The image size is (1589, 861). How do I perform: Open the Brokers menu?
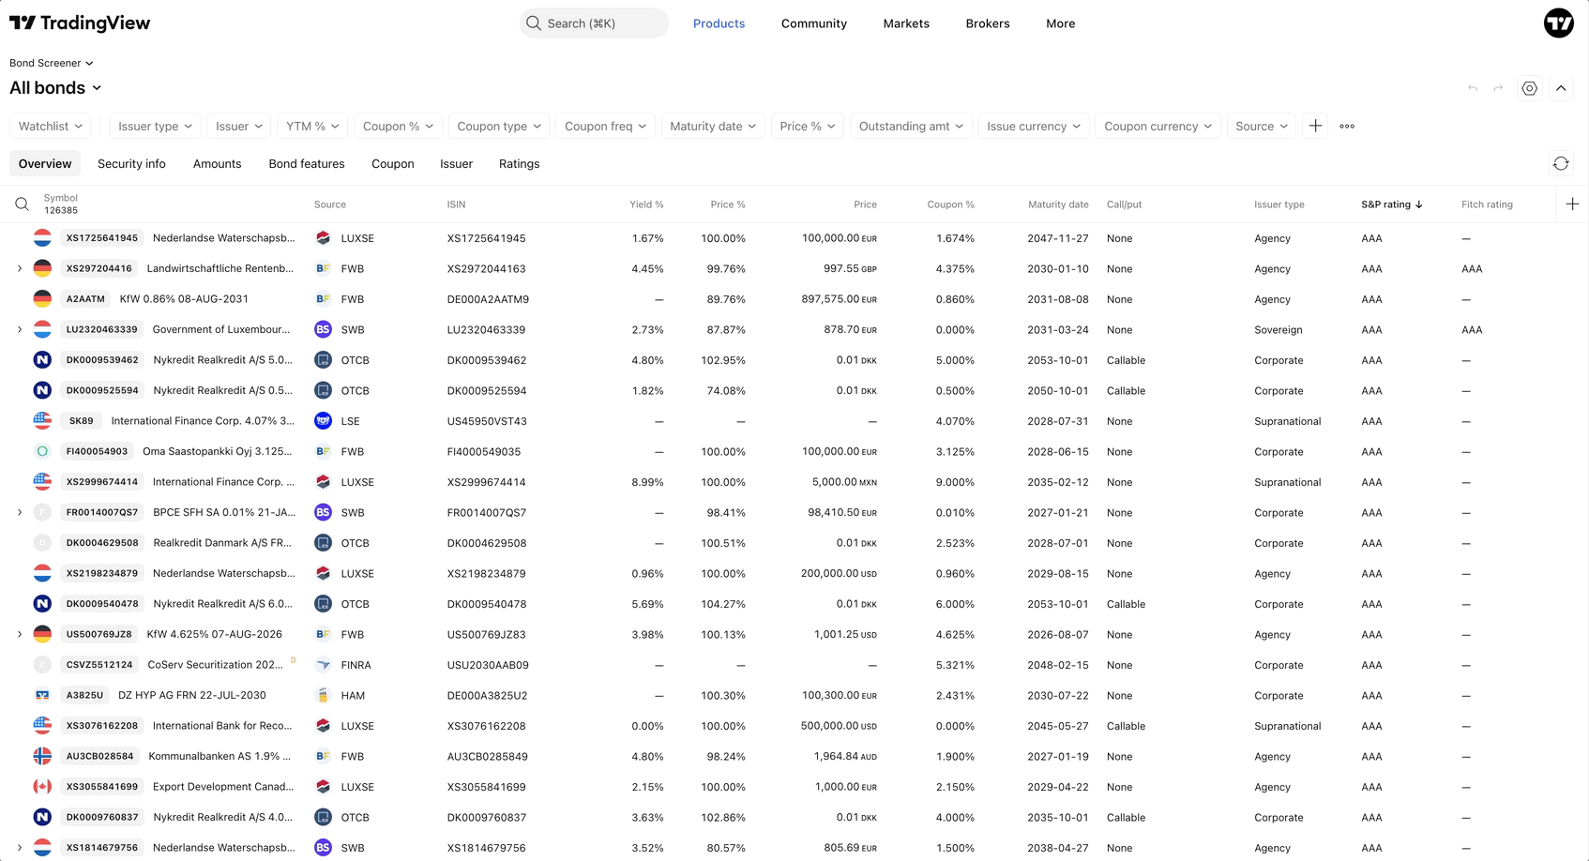(x=988, y=23)
